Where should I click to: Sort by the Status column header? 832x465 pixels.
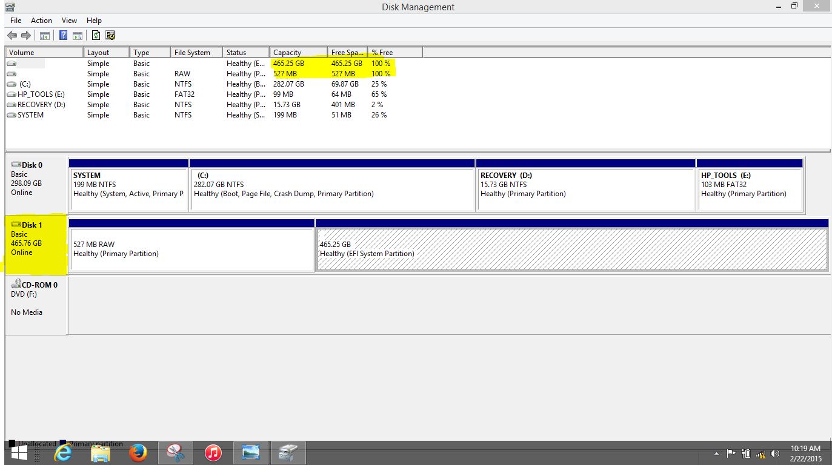tap(246, 53)
